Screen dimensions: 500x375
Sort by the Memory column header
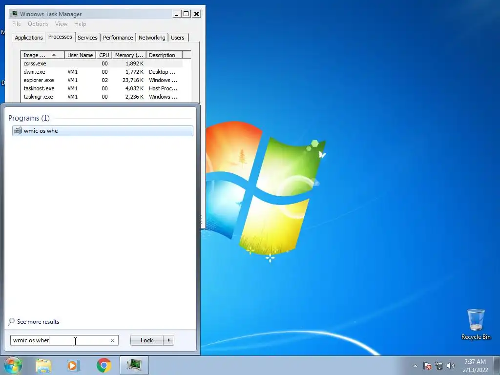pyautogui.click(x=129, y=55)
